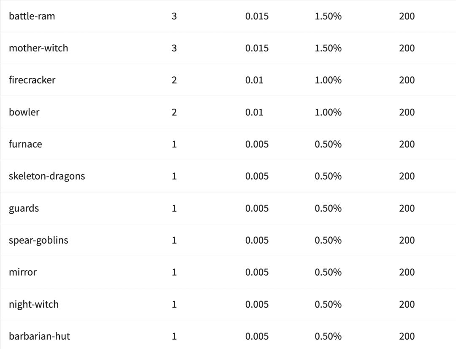Click the 200 value in furnace row
This screenshot has width=456, height=349.
coord(407,144)
